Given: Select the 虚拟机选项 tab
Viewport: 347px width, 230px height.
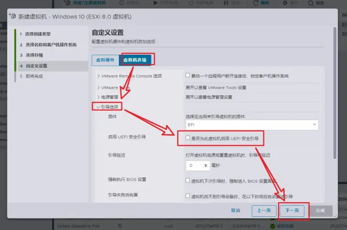Looking at the screenshot, I should [x=135, y=60].
